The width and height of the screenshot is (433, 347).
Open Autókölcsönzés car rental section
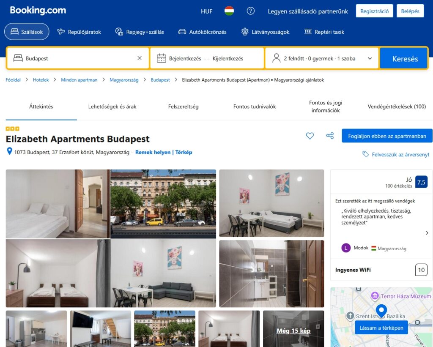tap(202, 32)
